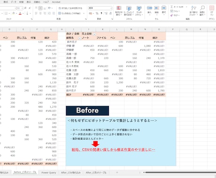Increase cell indent
The width and height of the screenshot is (216, 178).
coord(54,14)
